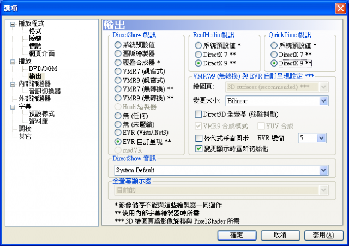Image resolution: width=349 pixels, height=246 pixels.
Task: Select the 內部篩選器 tree item
Action: [x=34, y=83]
